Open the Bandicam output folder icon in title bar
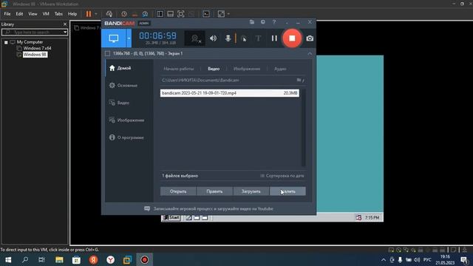Image resolution: width=473 pixels, height=266 pixels. click(252, 22)
